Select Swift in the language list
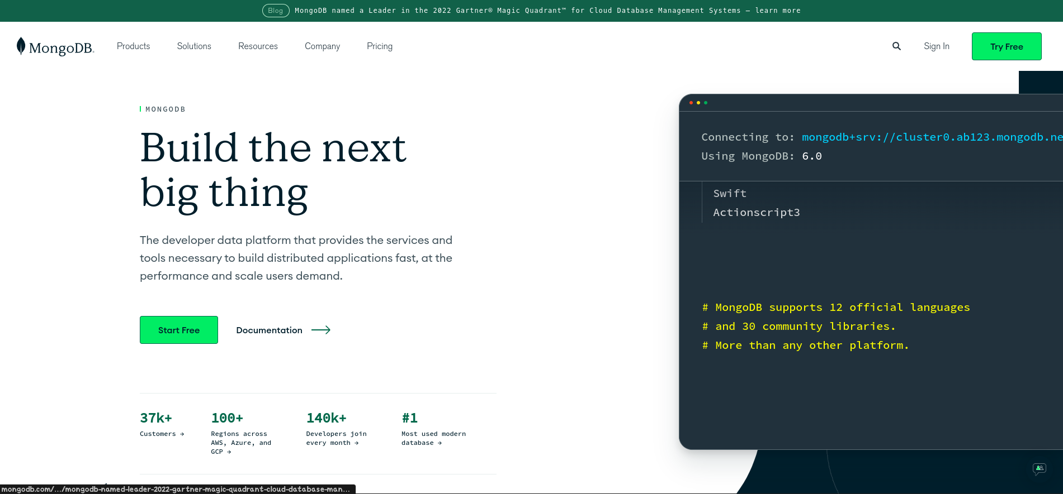Viewport: 1063px width, 494px height. pos(730,194)
